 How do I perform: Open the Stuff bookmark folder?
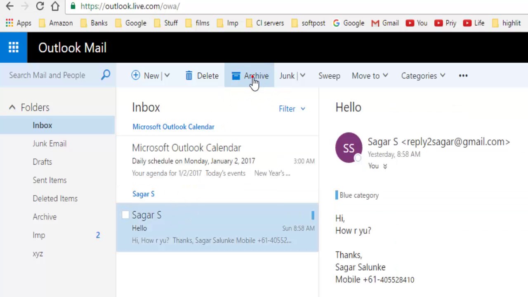pyautogui.click(x=166, y=23)
